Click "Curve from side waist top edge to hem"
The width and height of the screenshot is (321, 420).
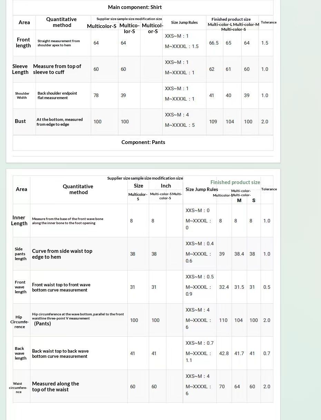(x=62, y=254)
